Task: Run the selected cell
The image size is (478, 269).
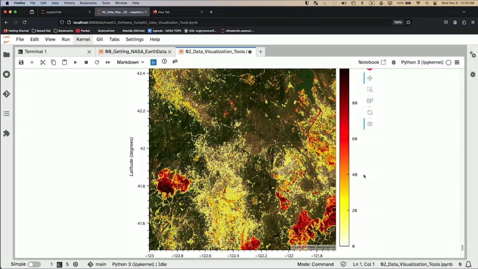Action: point(75,62)
